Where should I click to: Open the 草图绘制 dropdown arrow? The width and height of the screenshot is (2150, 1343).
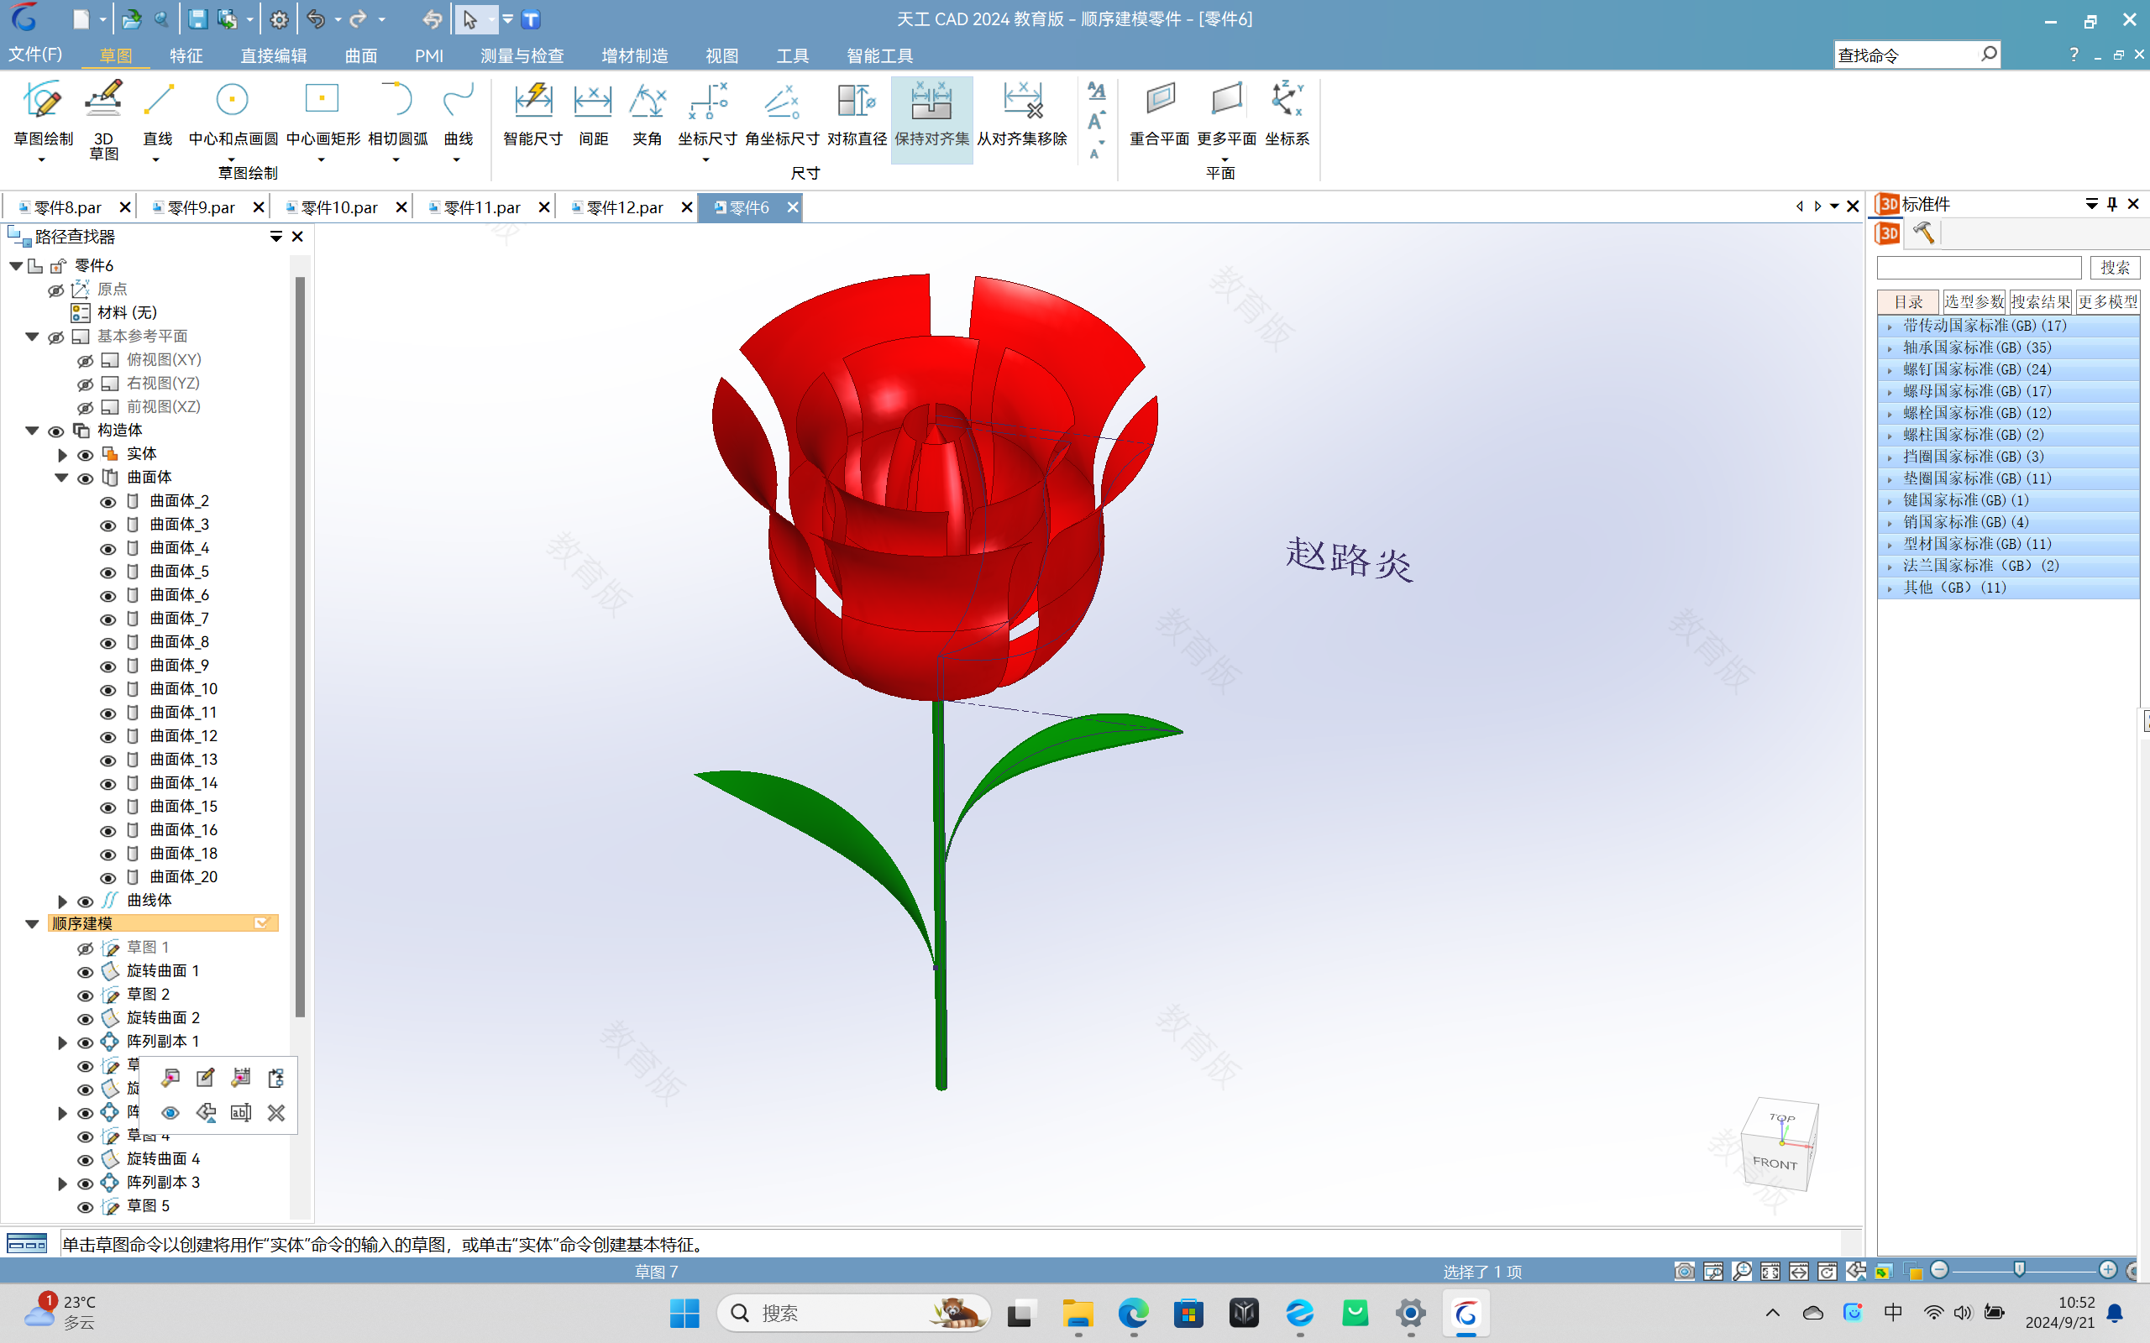pos(41,159)
